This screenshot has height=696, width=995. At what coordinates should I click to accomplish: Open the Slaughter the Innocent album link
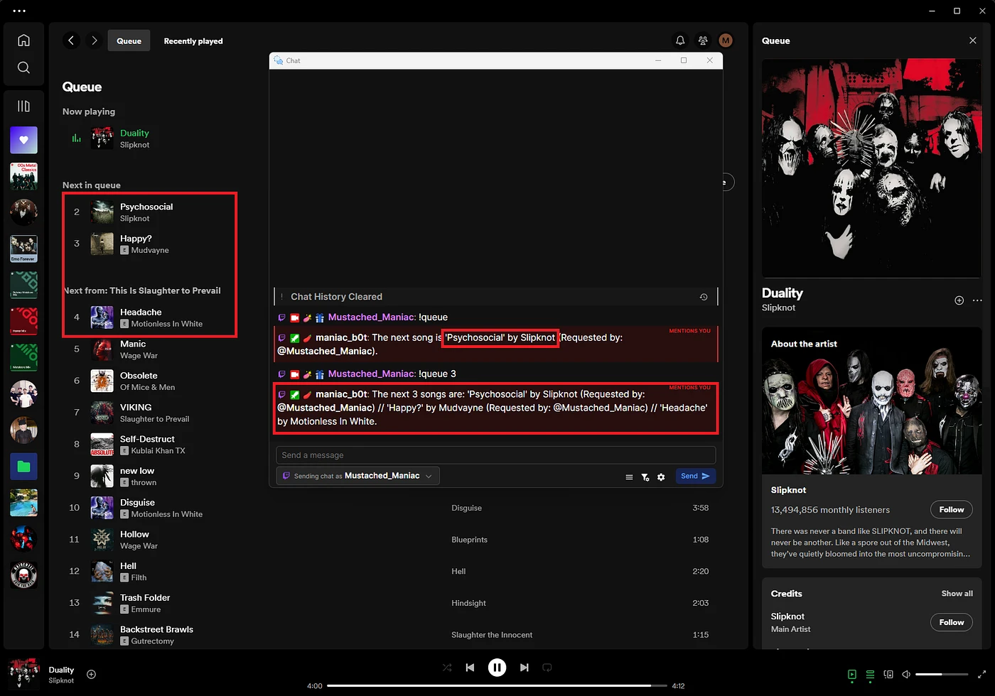click(492, 635)
